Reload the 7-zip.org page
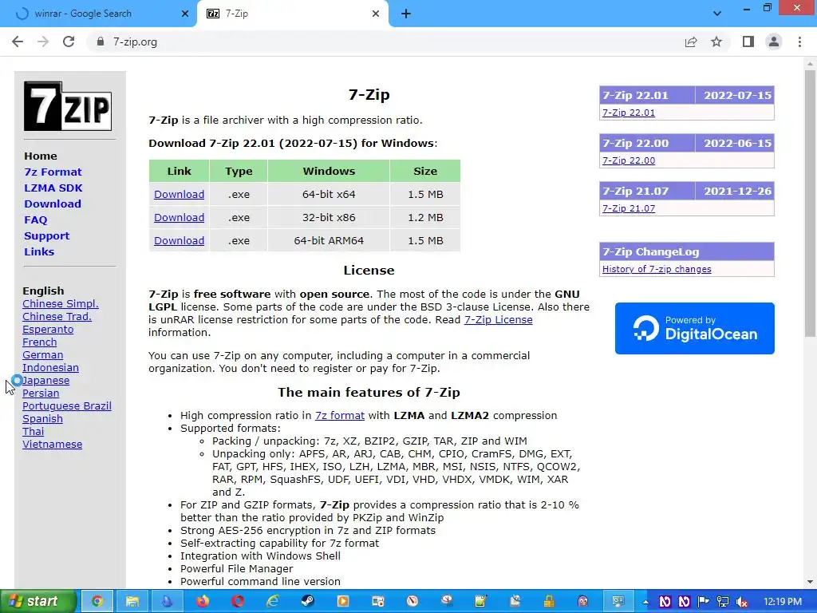 69,42
